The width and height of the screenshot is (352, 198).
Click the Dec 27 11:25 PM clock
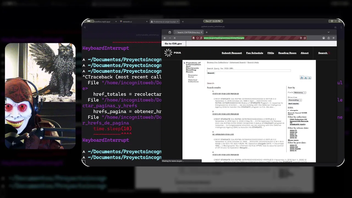(x=213, y=21)
